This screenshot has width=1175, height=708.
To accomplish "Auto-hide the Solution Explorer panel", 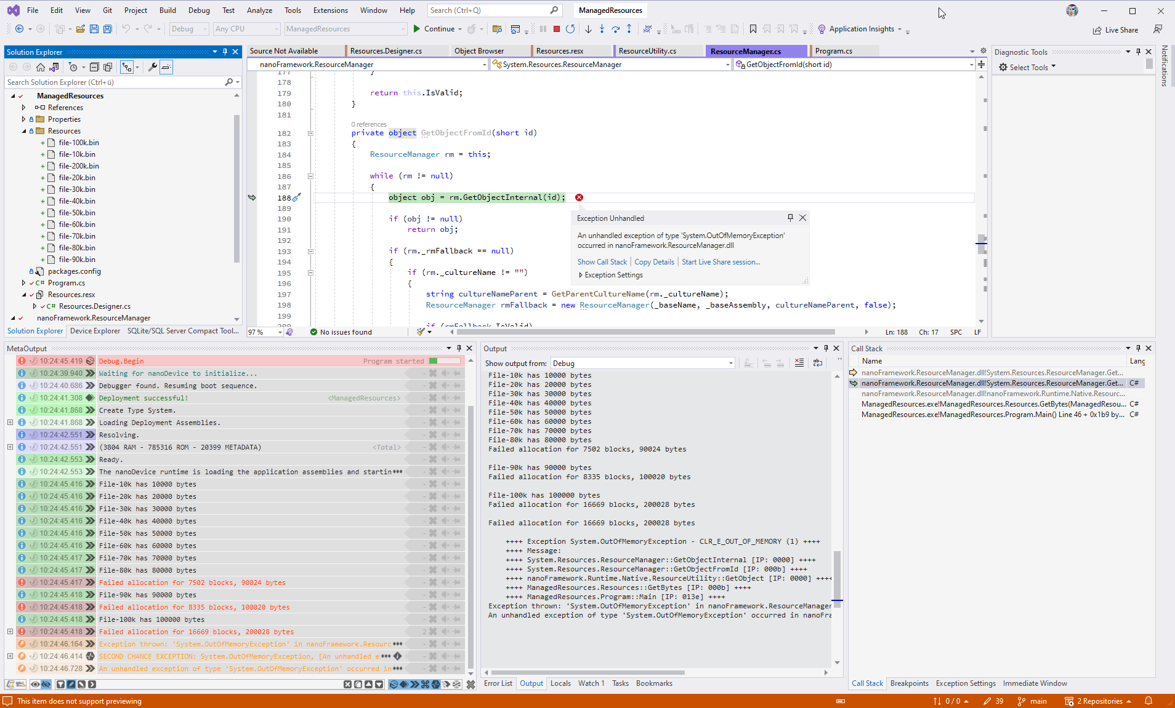I will point(225,52).
